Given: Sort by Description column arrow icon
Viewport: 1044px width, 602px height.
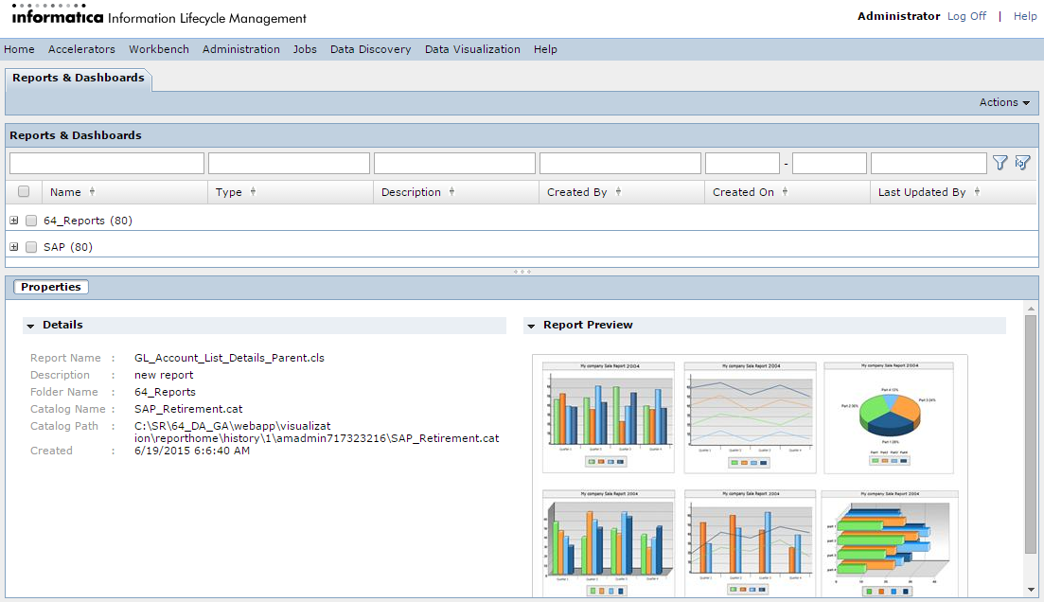Looking at the screenshot, I should point(451,192).
